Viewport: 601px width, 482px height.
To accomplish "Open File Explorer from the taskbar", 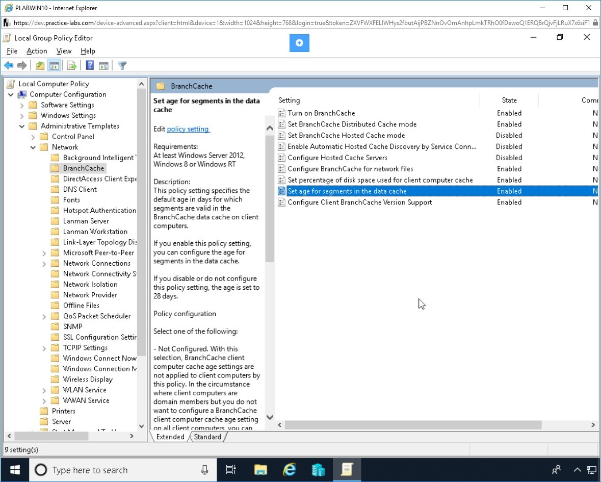I will click(260, 470).
